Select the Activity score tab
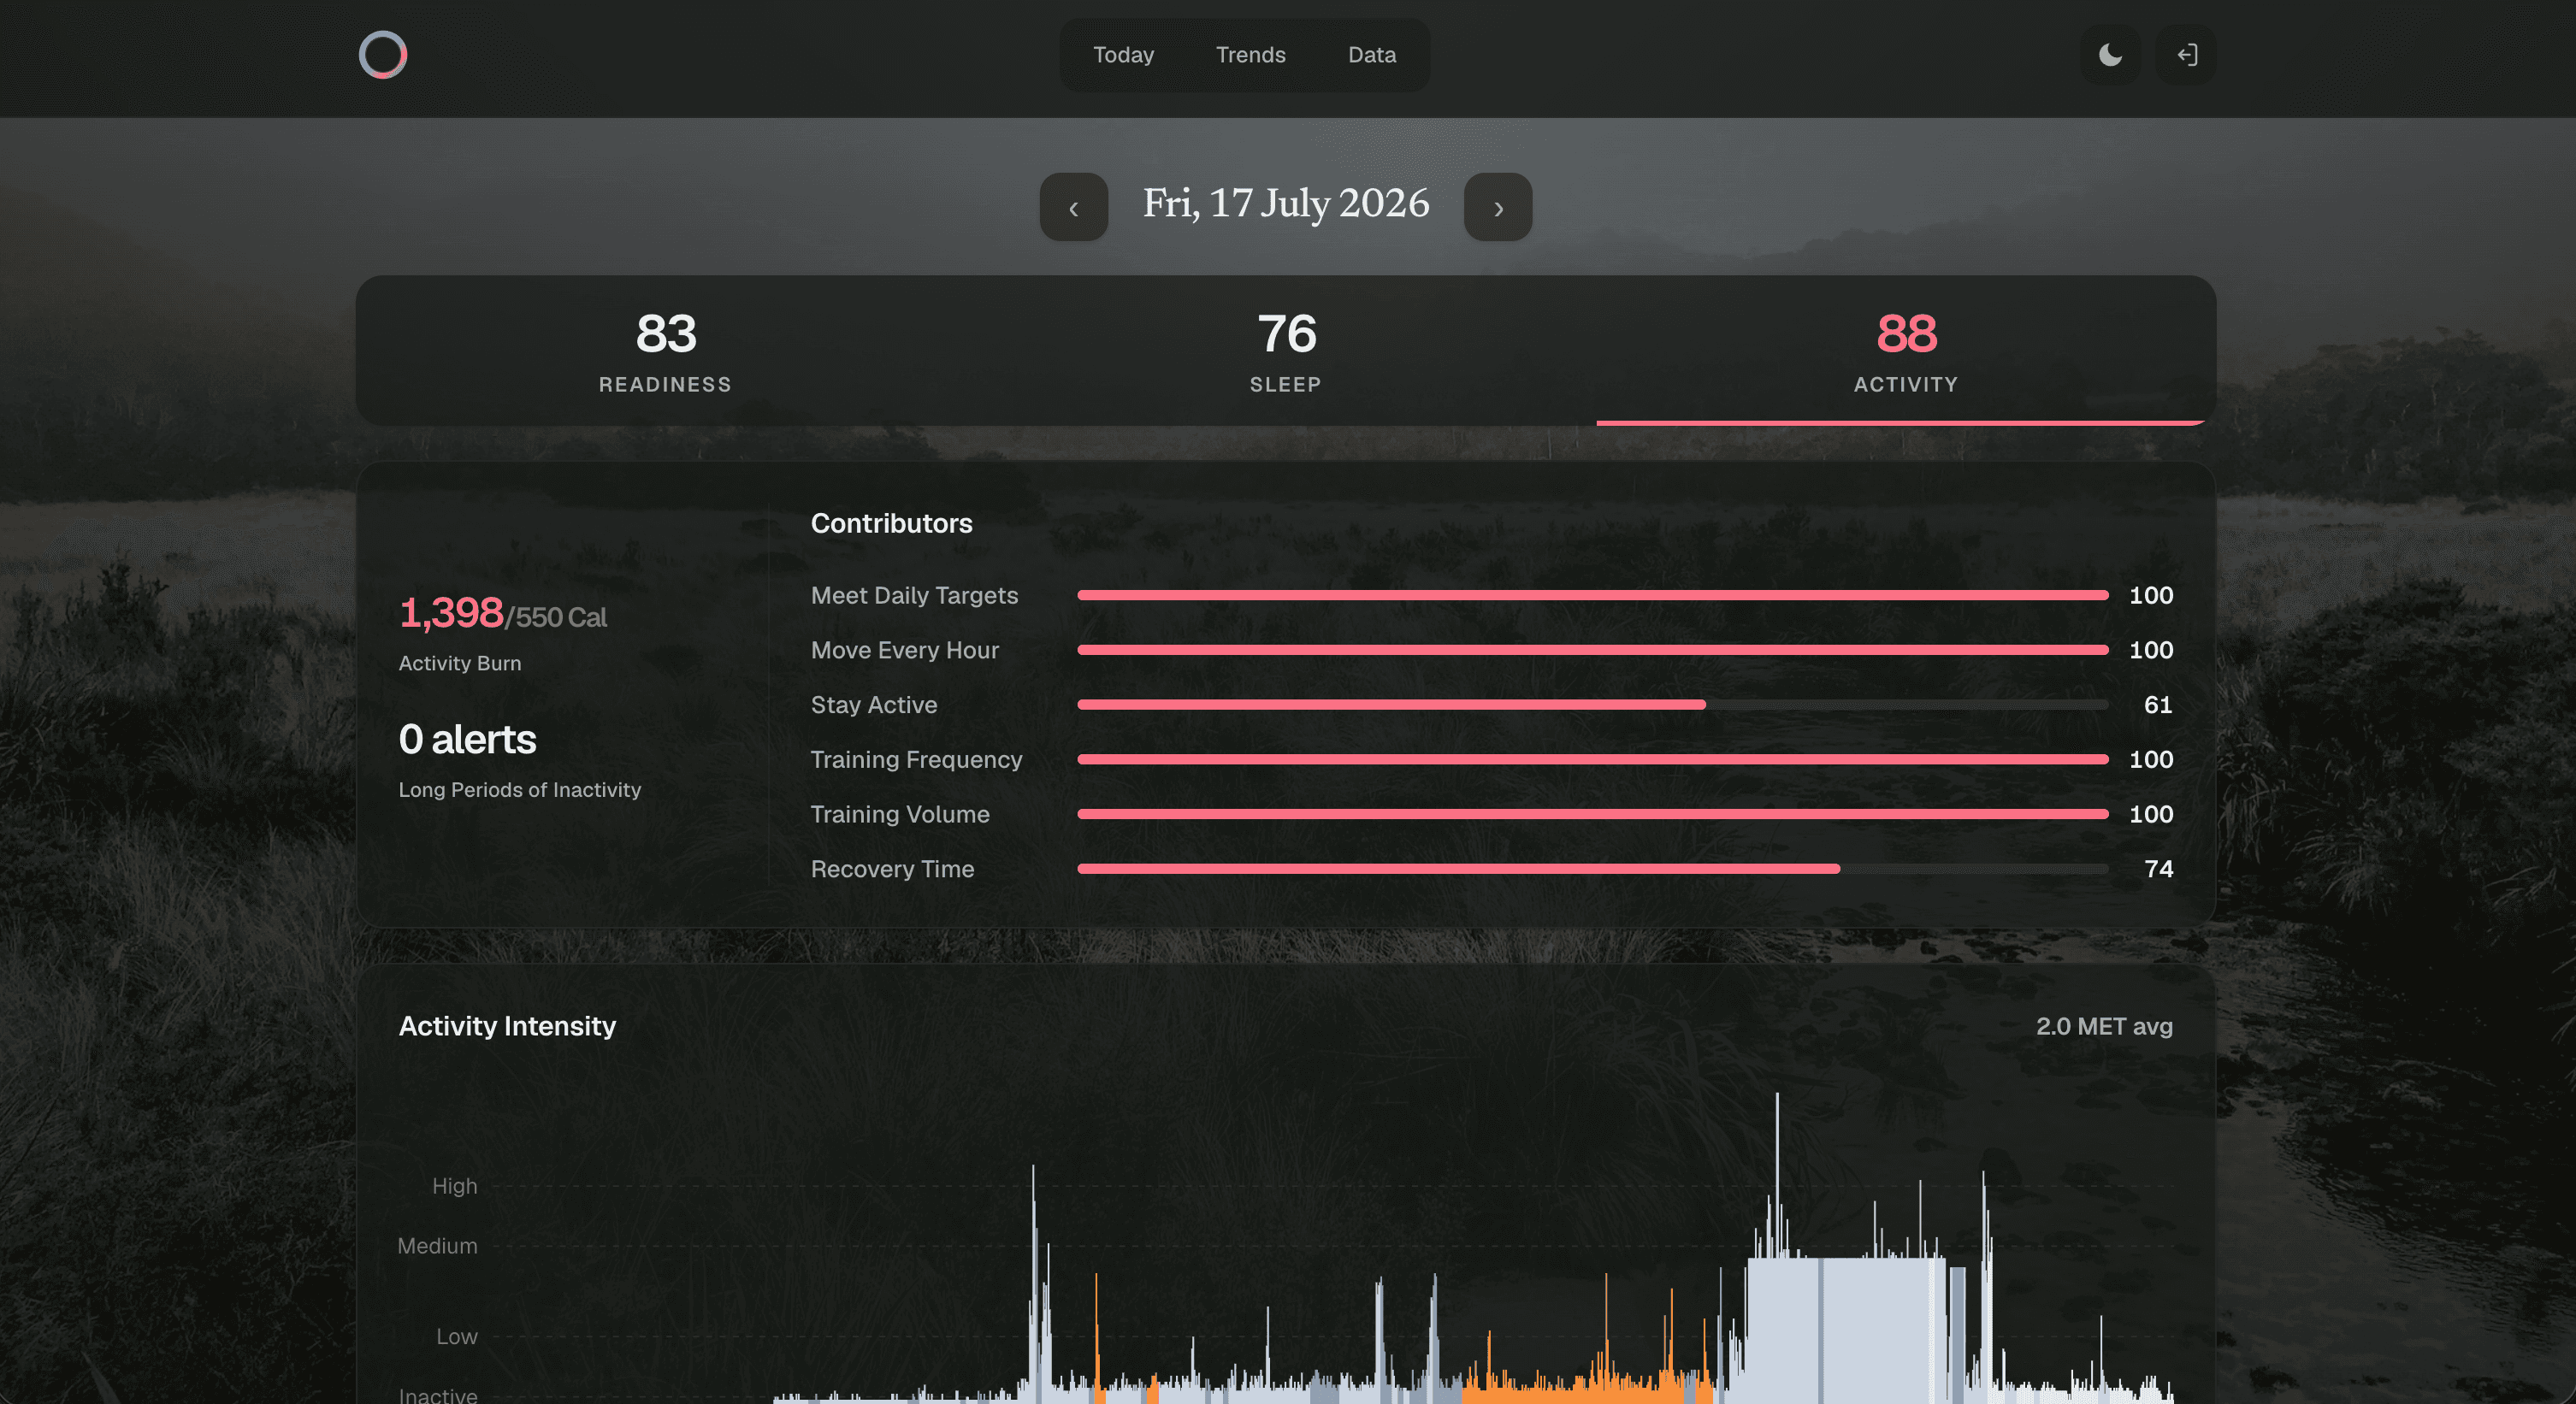This screenshot has height=1404, width=2576. (1906, 351)
